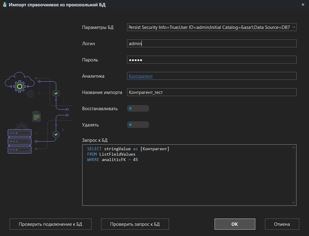309x236 pixels.
Task: Click the SQL query text in Запрос к БД
Action: [128, 154]
